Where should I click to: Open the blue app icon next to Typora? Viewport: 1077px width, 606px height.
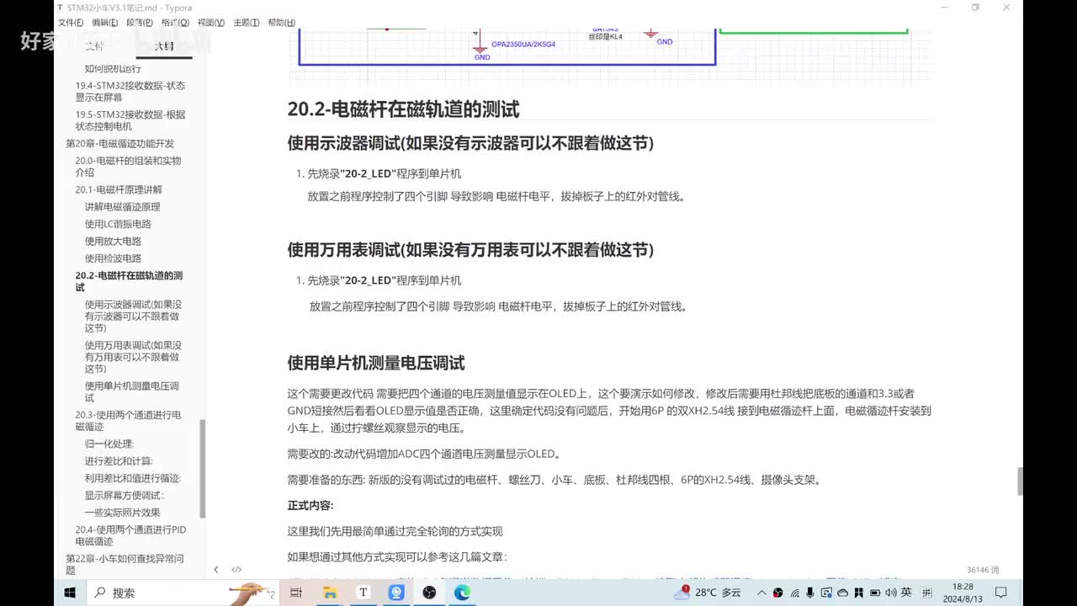coord(396,593)
